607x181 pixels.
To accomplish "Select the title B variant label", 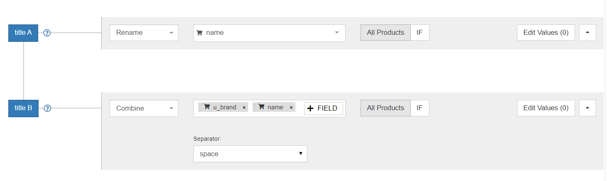I will point(23,108).
